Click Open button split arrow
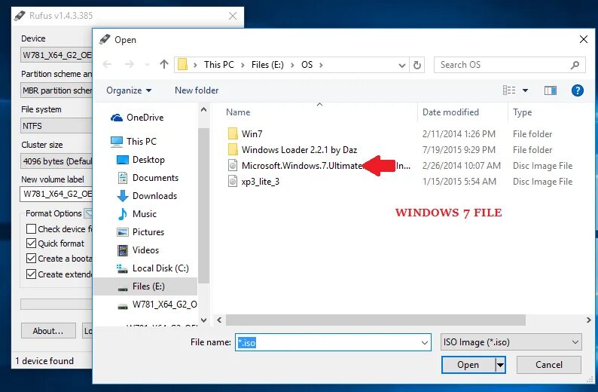The width and height of the screenshot is (598, 392). 500,366
